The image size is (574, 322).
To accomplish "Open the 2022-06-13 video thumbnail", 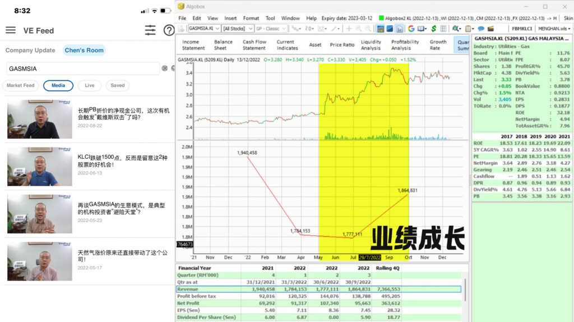I will 40,167.
